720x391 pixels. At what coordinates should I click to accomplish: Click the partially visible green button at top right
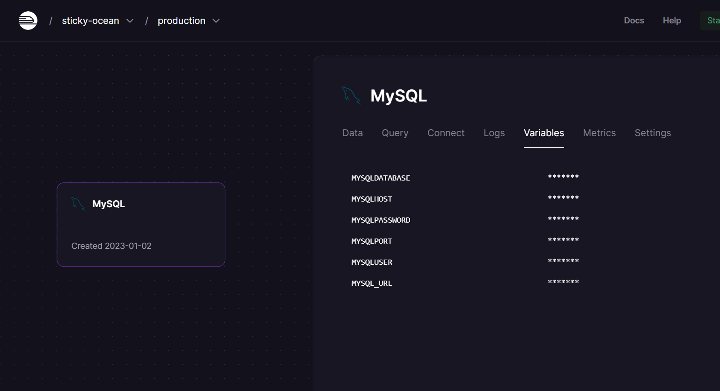tap(710, 21)
